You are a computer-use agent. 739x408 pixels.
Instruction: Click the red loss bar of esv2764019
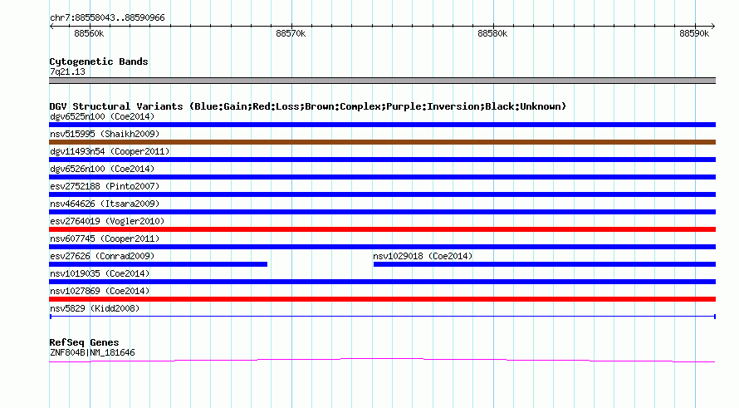[382, 229]
